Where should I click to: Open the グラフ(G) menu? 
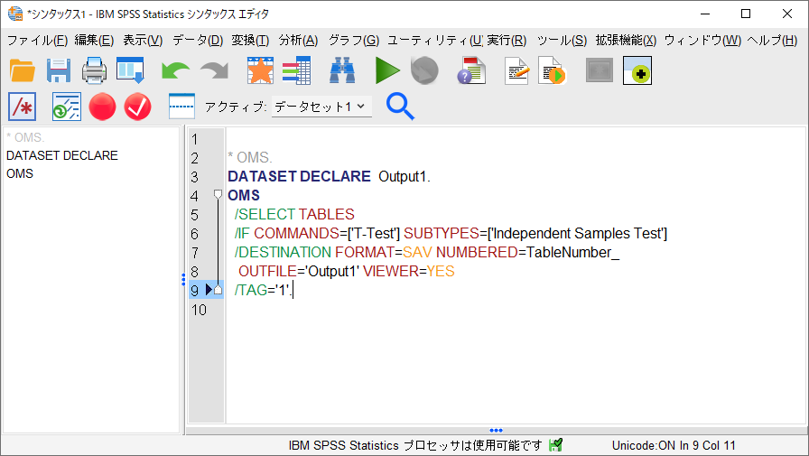(354, 41)
